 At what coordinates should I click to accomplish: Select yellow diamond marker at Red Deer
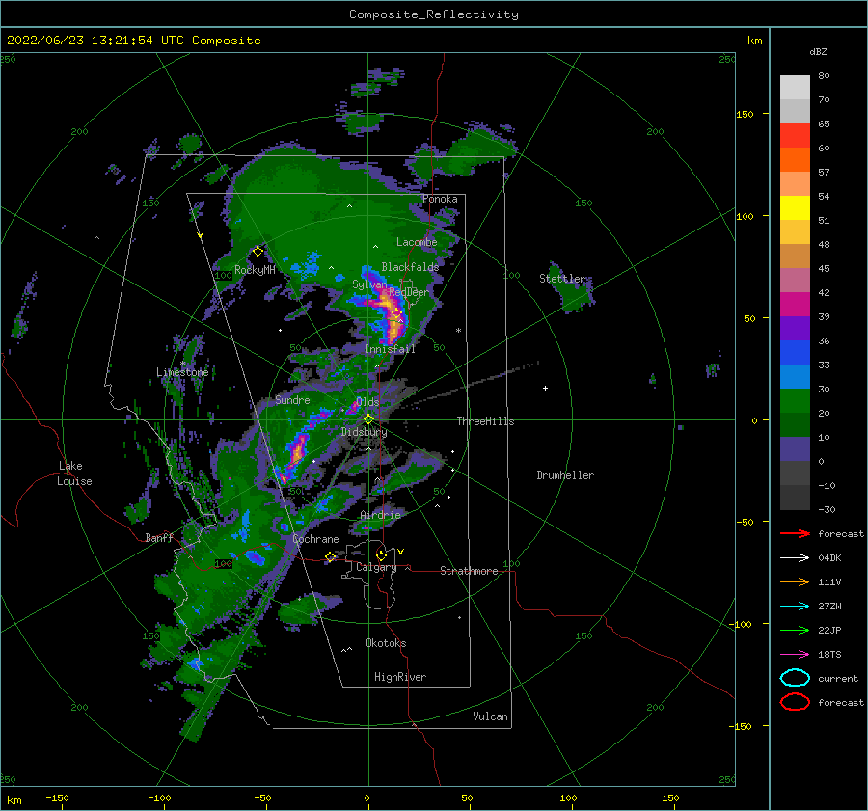click(x=396, y=313)
